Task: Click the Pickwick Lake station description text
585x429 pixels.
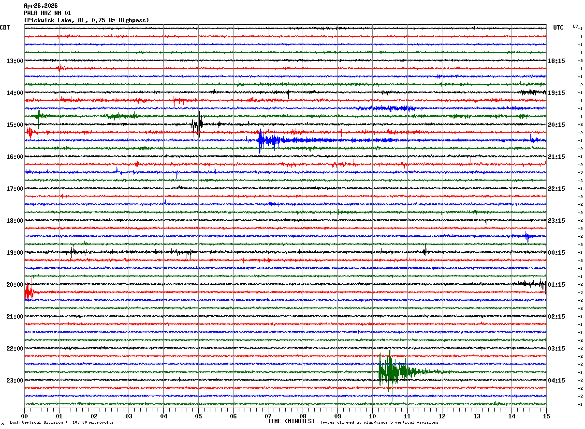Action: pyautogui.click(x=87, y=20)
